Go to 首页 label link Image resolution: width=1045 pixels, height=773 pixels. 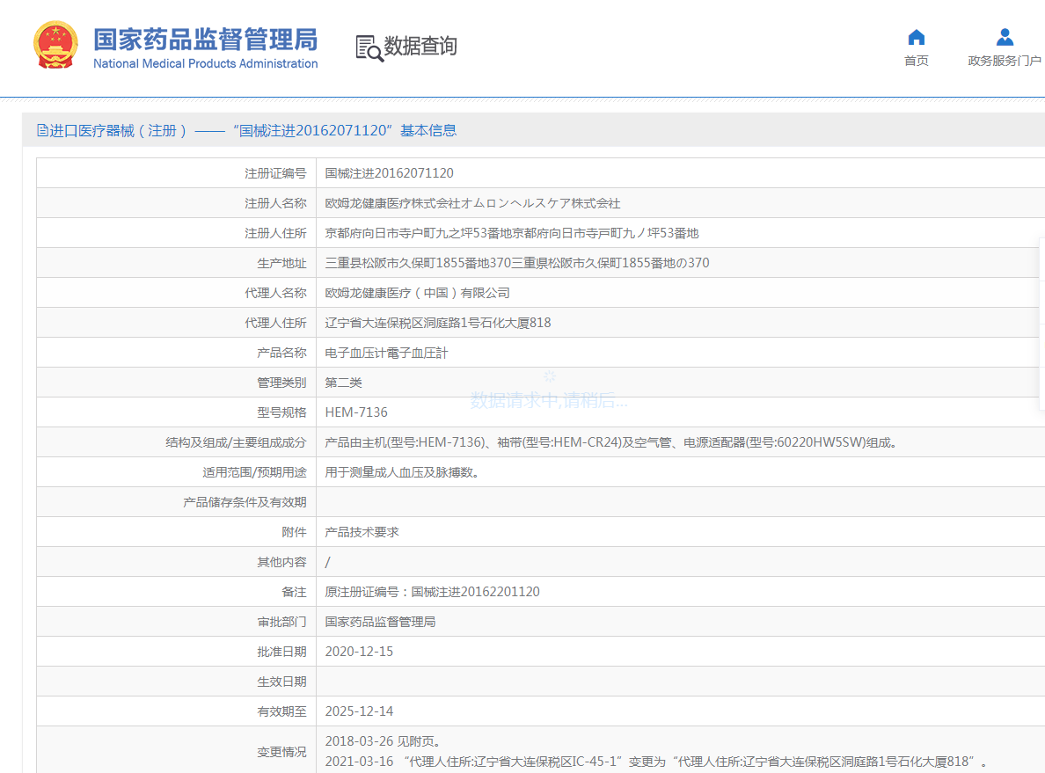click(917, 61)
